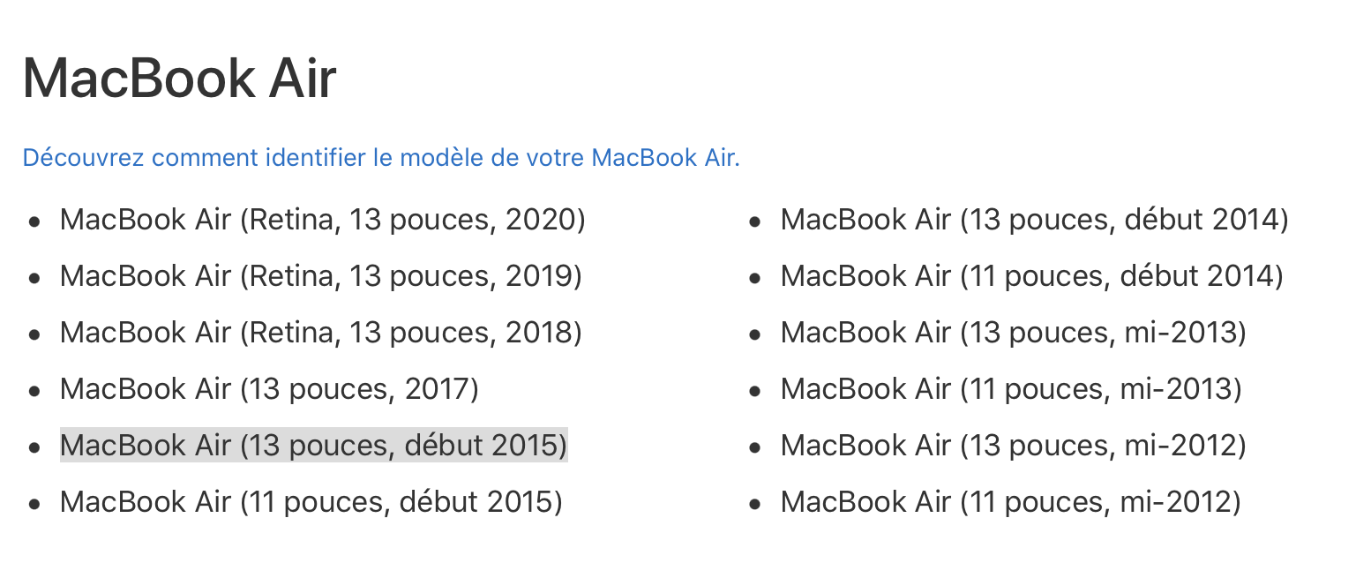Select MacBook Air (13 pouces, début 2014)
Viewport: 1371px width, 563px height.
pos(1034,220)
